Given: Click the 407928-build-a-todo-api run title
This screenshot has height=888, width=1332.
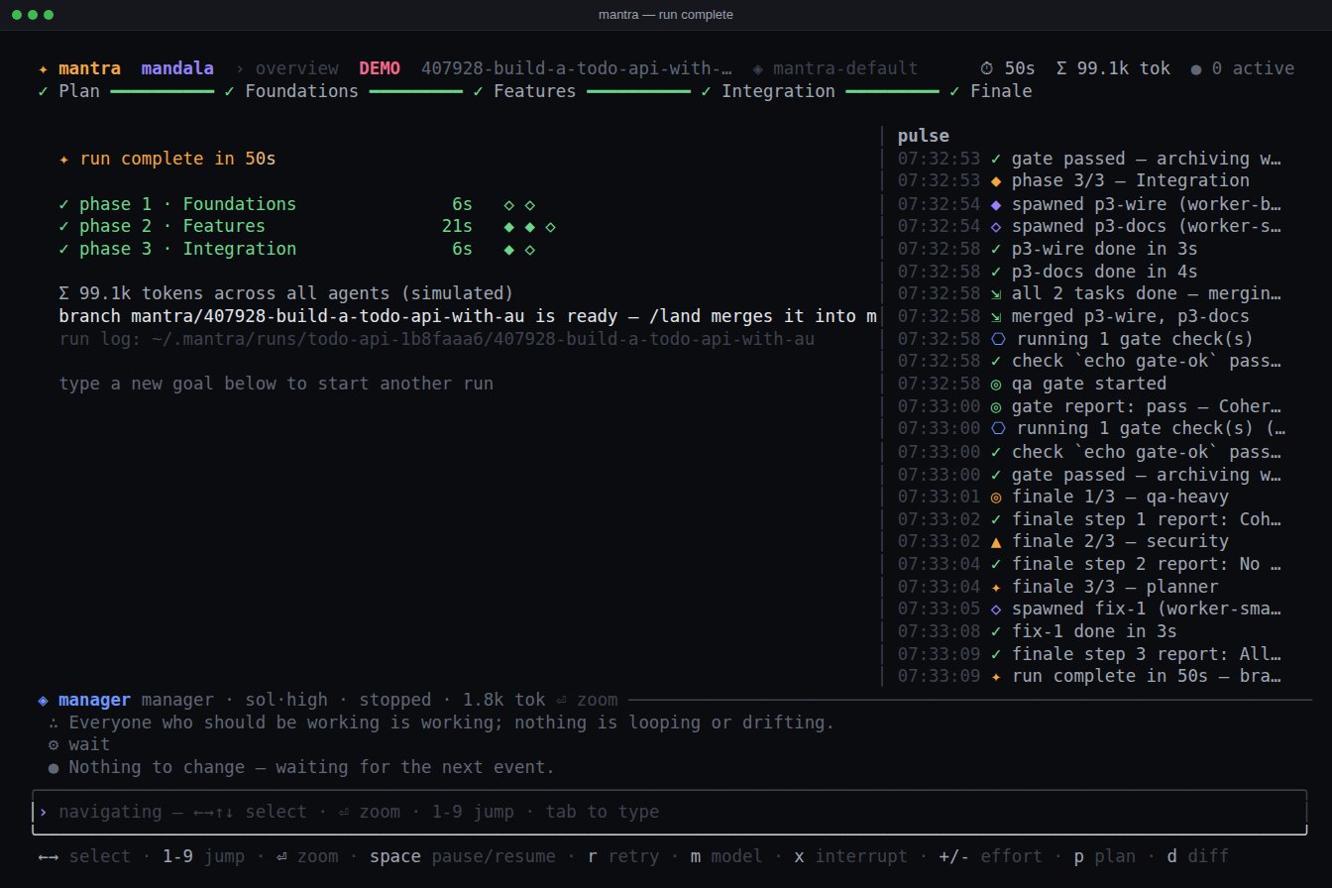Looking at the screenshot, I should click(x=578, y=68).
